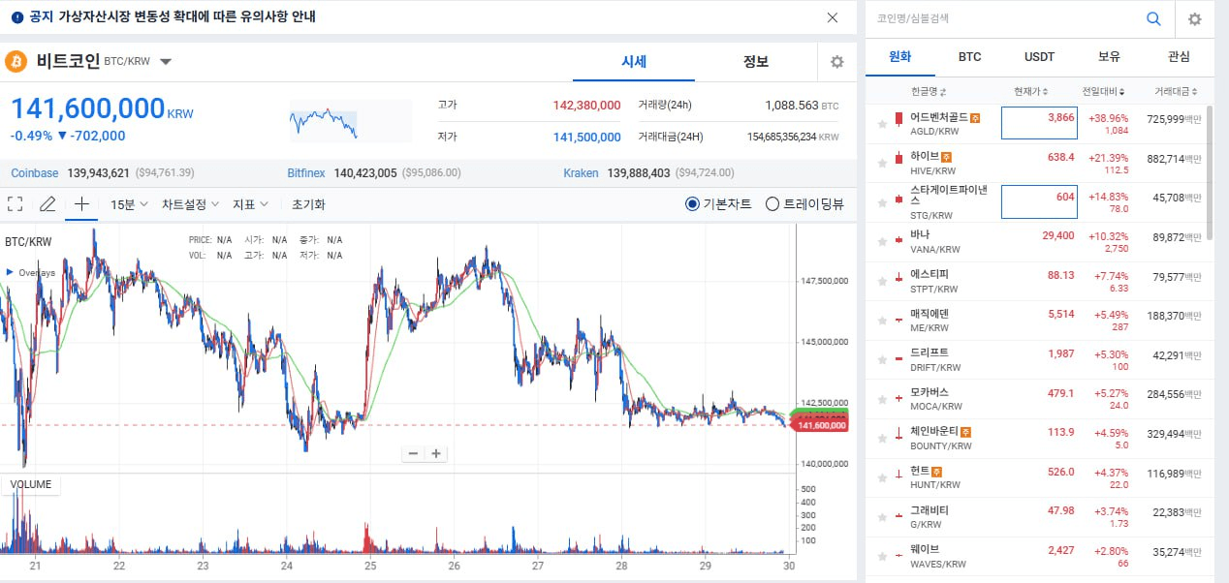Click AGLD price 3,866 cell
This screenshot has height=583, width=1229.
1039,123
